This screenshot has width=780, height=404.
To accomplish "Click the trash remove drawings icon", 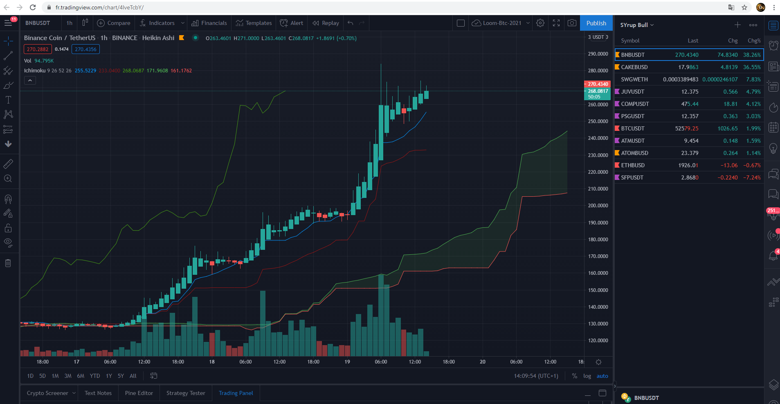I will click(8, 263).
